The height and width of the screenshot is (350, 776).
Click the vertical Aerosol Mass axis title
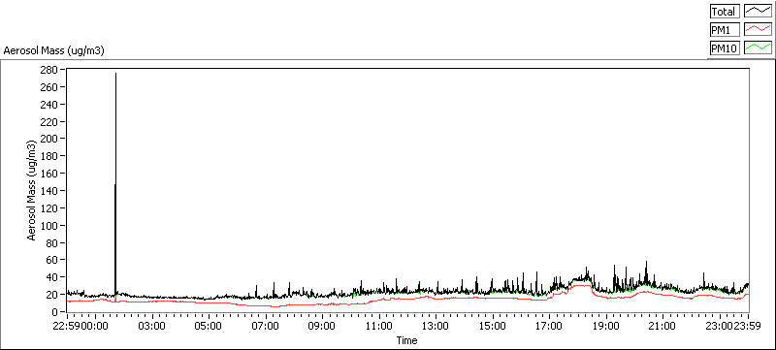tap(32, 191)
